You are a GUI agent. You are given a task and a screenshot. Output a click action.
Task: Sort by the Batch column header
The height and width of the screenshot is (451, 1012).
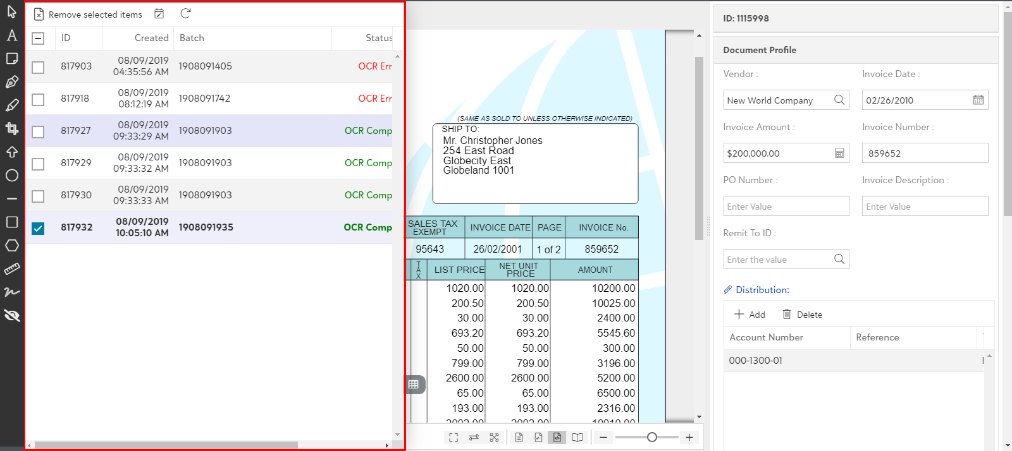click(192, 38)
